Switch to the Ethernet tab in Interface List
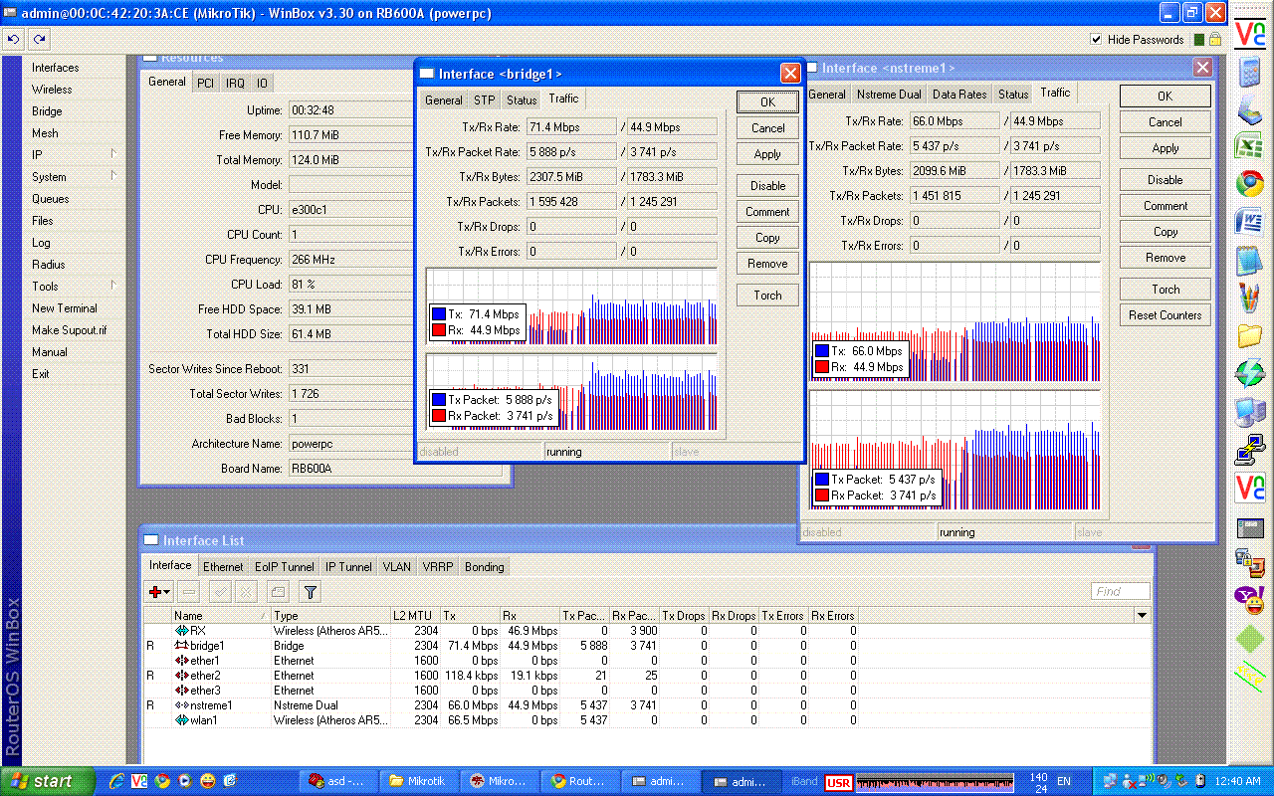This screenshot has height=796, width=1274. coord(223,567)
